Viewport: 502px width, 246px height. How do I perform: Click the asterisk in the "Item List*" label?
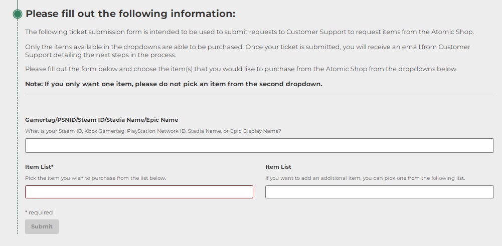pos(52,166)
